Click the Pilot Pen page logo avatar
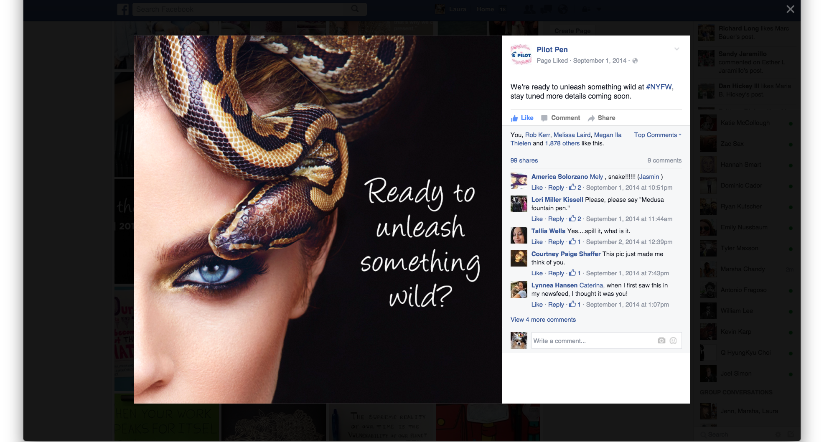824x442 pixels. [x=521, y=55]
